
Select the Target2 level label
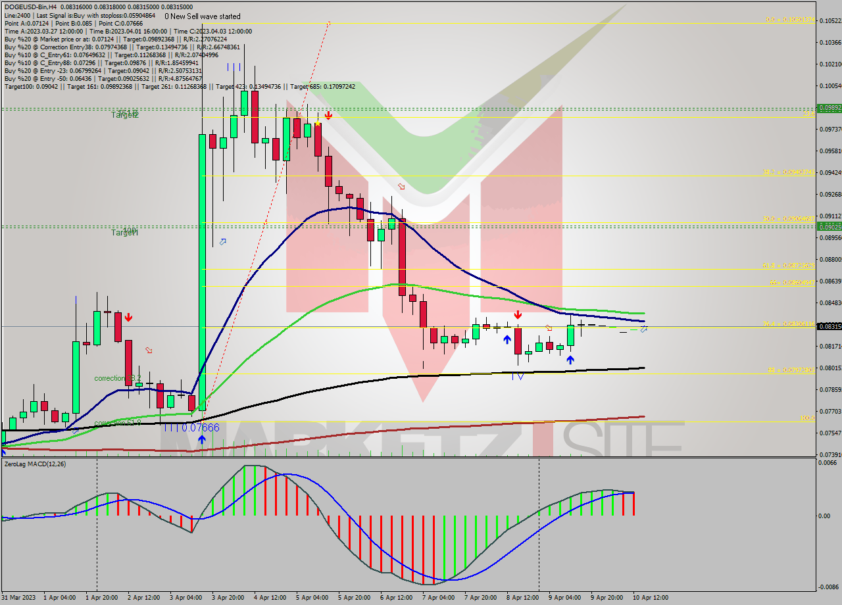[x=124, y=114]
